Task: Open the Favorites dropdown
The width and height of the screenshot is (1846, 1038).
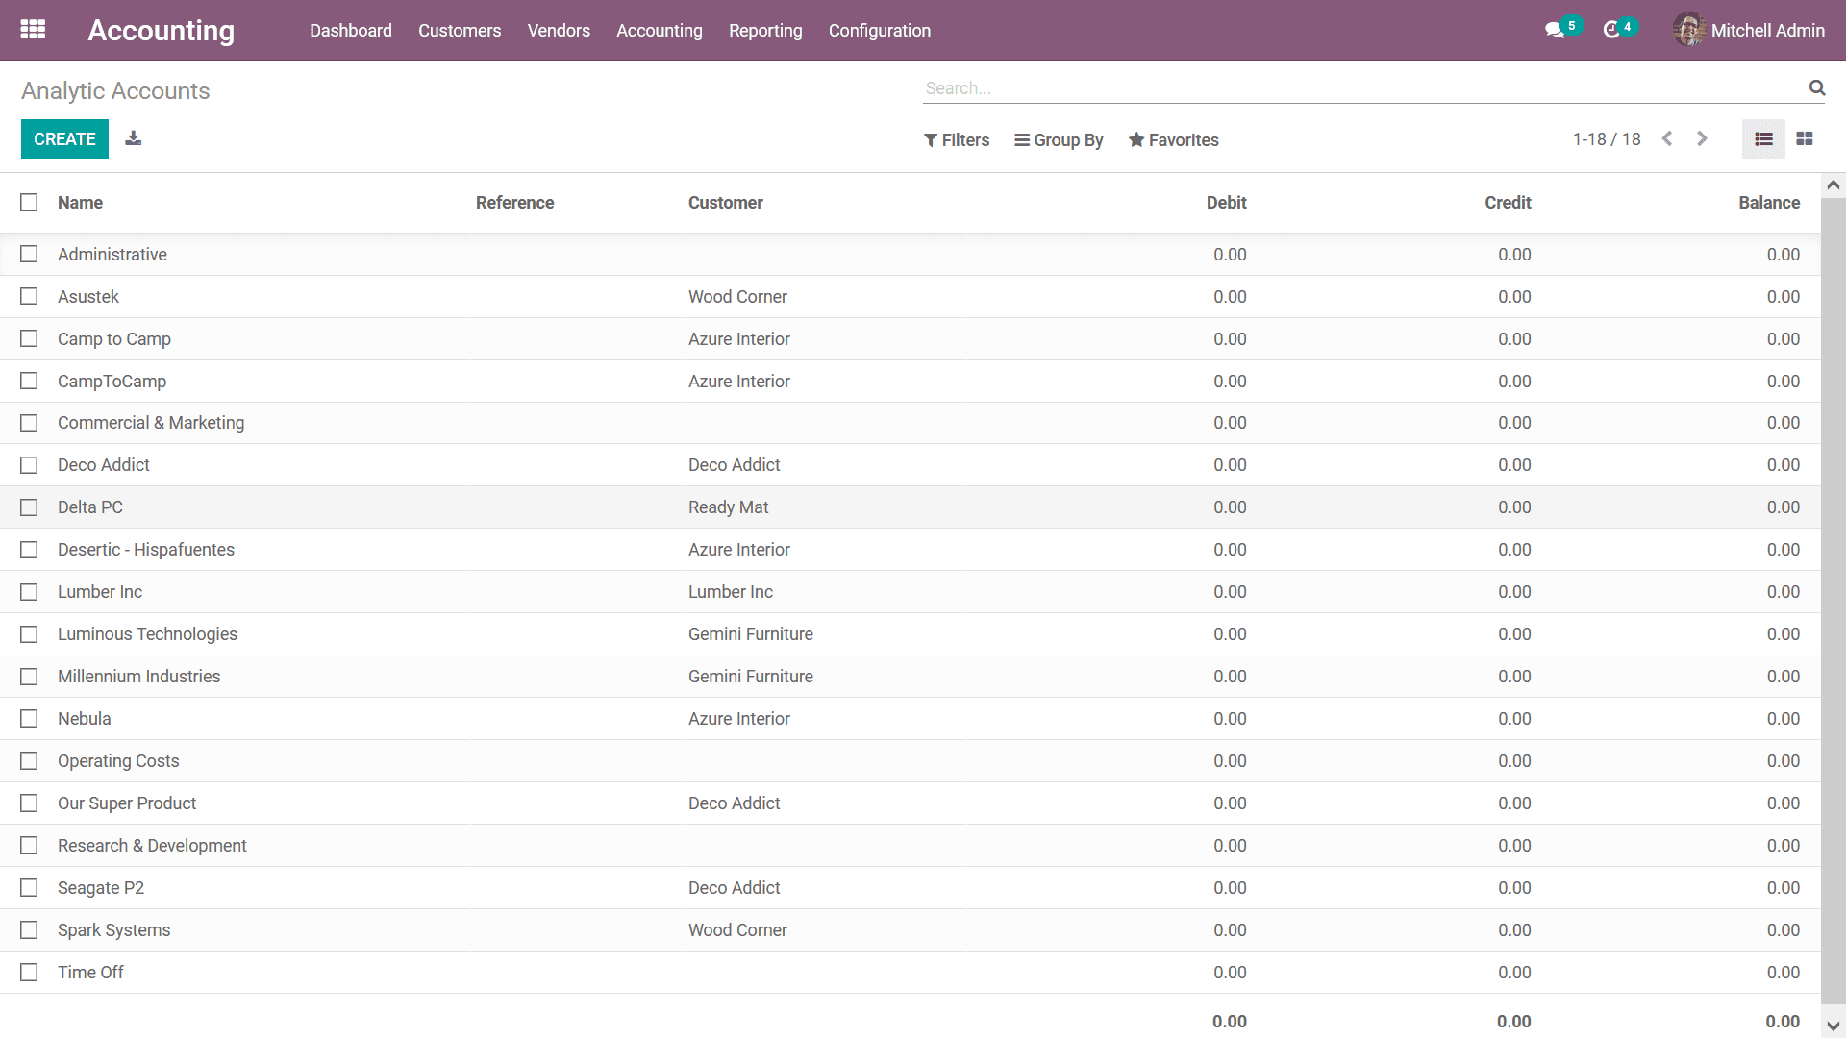Action: coord(1173,140)
